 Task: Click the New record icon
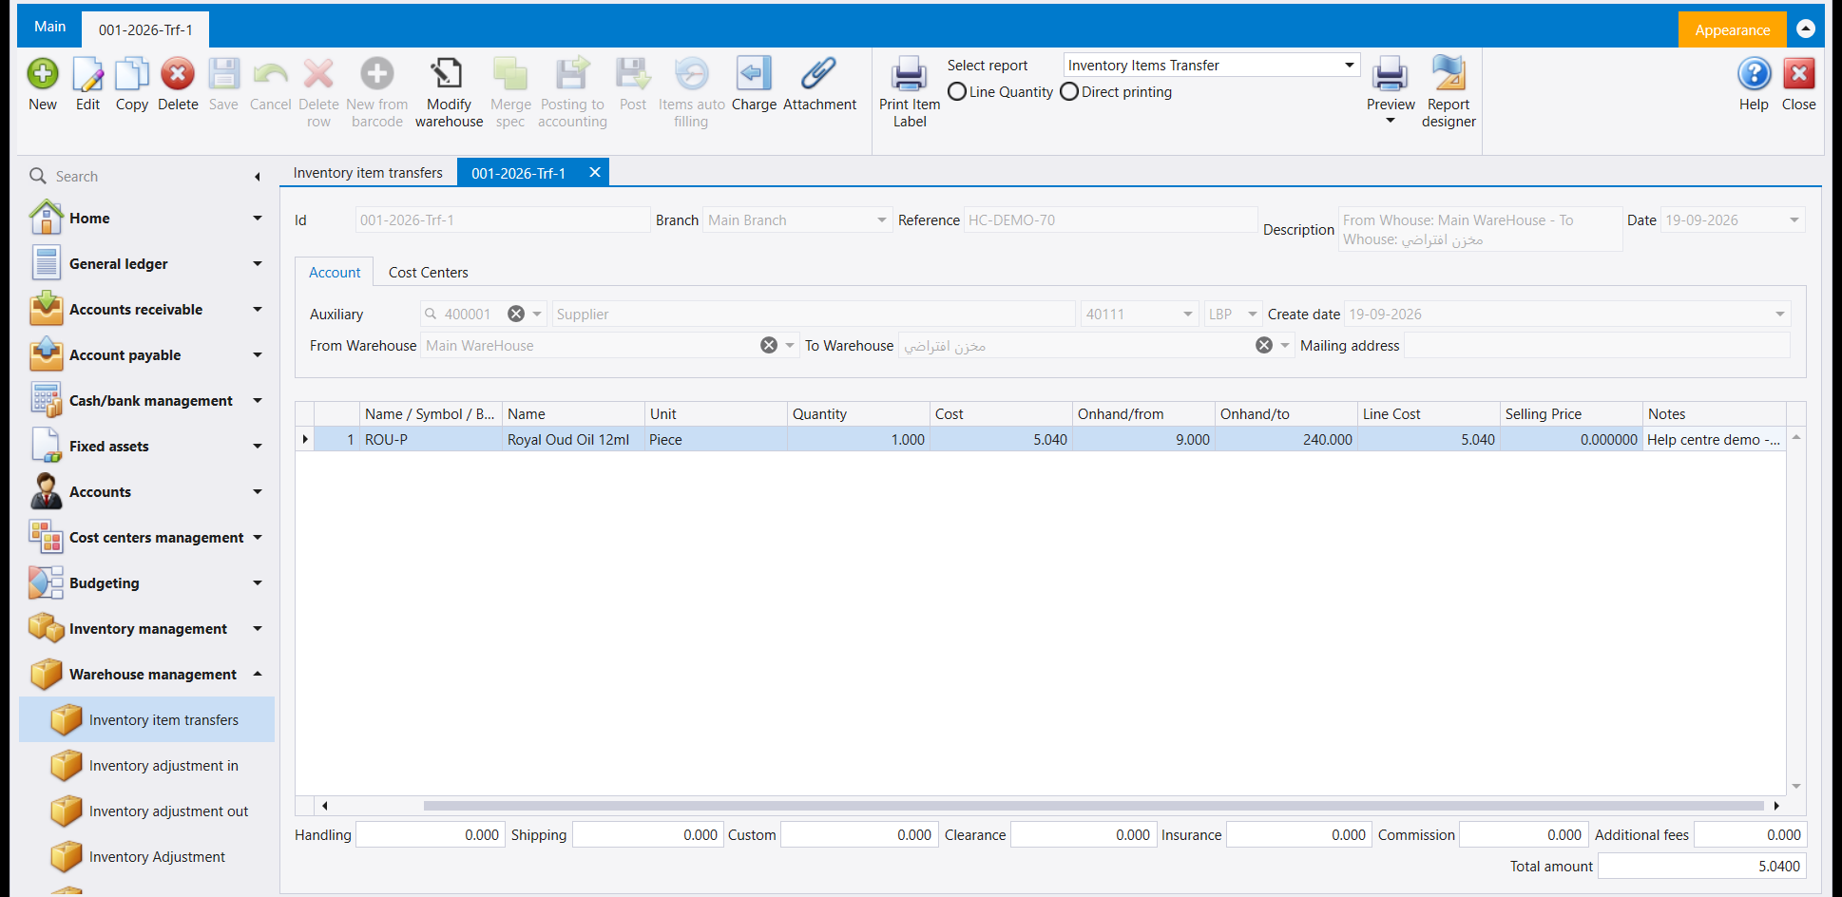pyautogui.click(x=43, y=74)
